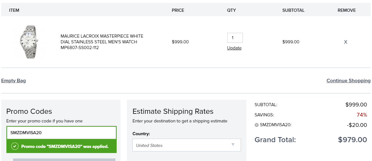
Task: Remove the SMZDMVISA20 promo code using its circled x icon
Action: (x=256, y=125)
